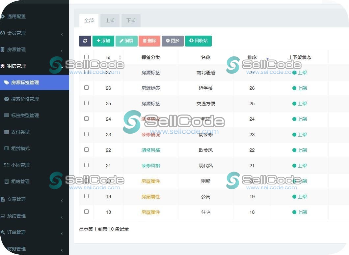The width and height of the screenshot is (349, 255).
Task: Open the 更多 dropdown menu
Action: (173, 41)
